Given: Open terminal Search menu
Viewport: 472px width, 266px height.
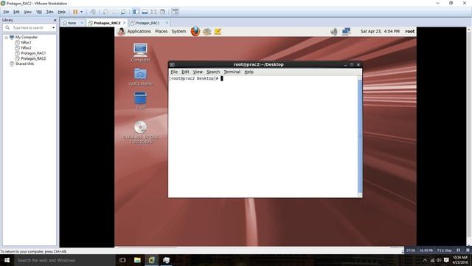Looking at the screenshot, I should tap(213, 72).
